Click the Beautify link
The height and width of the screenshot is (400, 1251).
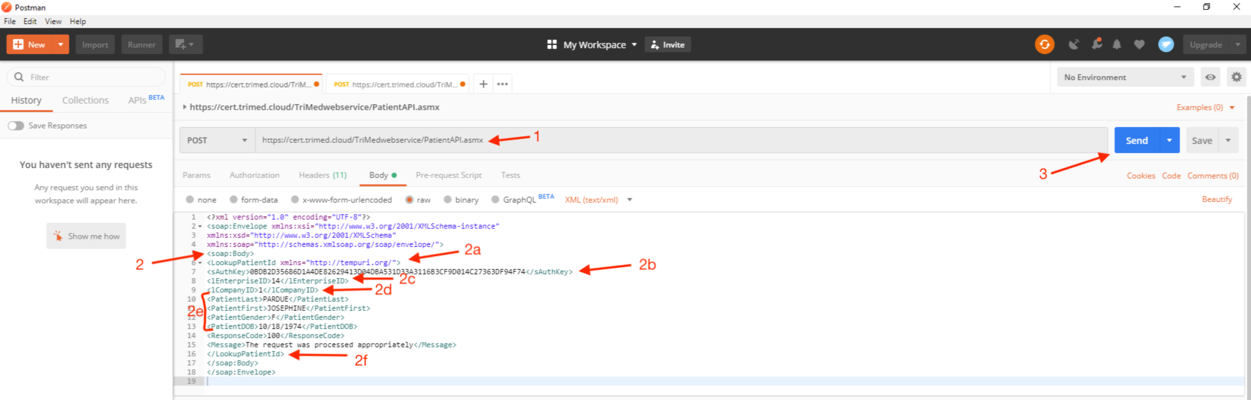(x=1216, y=199)
